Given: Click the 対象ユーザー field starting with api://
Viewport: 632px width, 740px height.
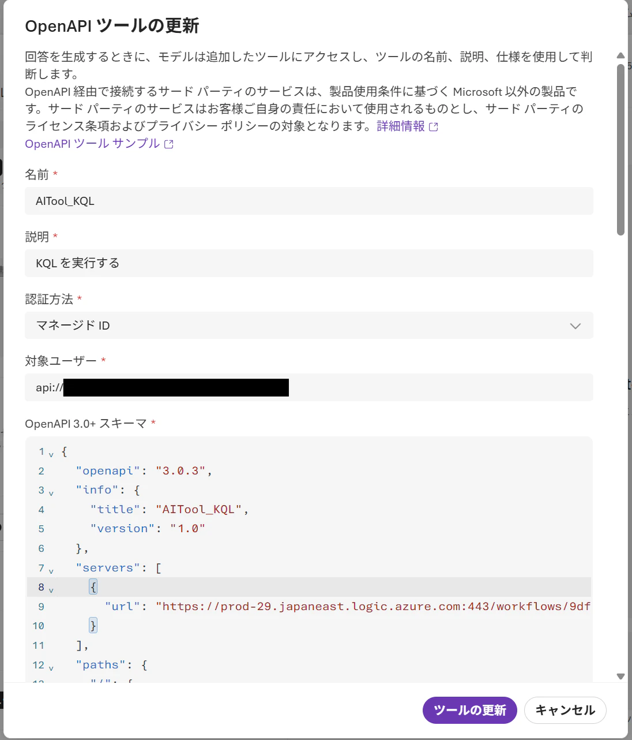Looking at the screenshot, I should pos(309,387).
